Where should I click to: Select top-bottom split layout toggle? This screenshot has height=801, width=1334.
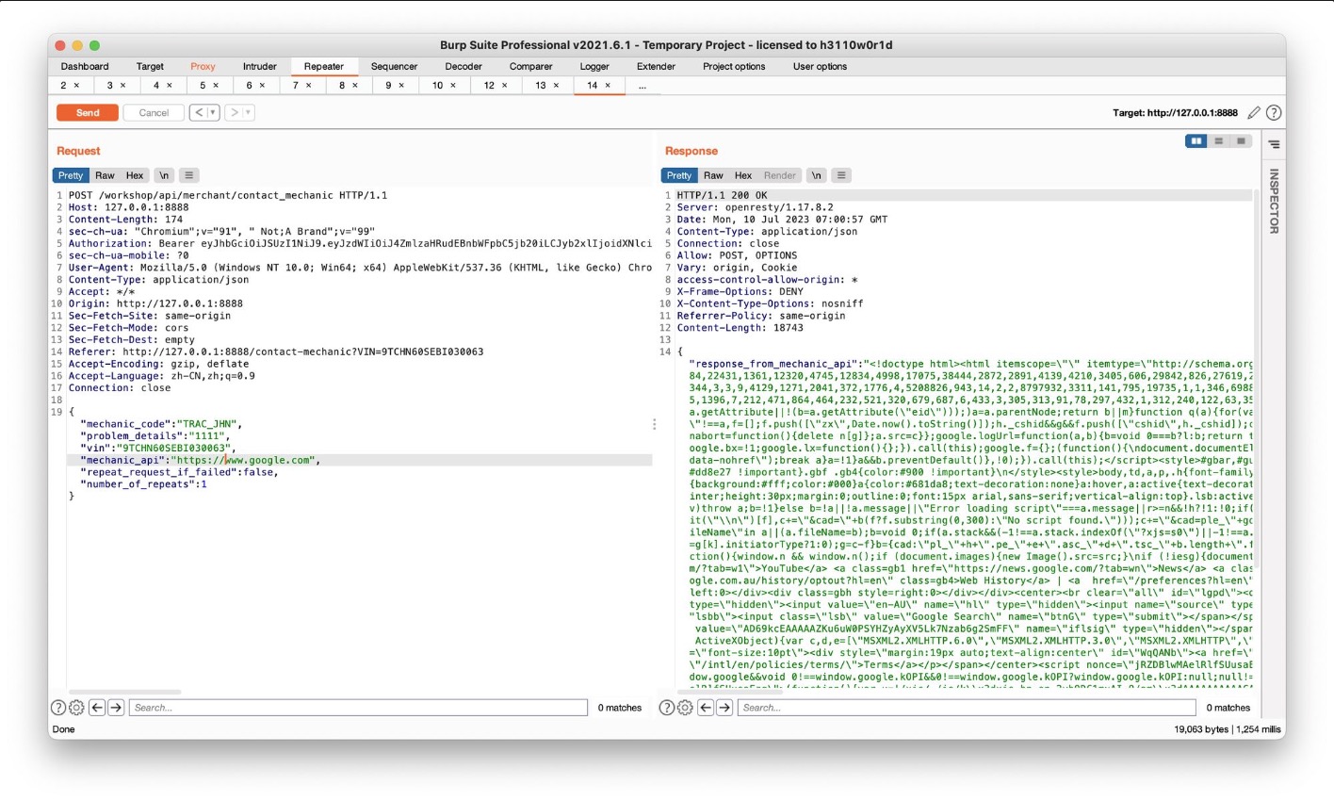coord(1218,141)
